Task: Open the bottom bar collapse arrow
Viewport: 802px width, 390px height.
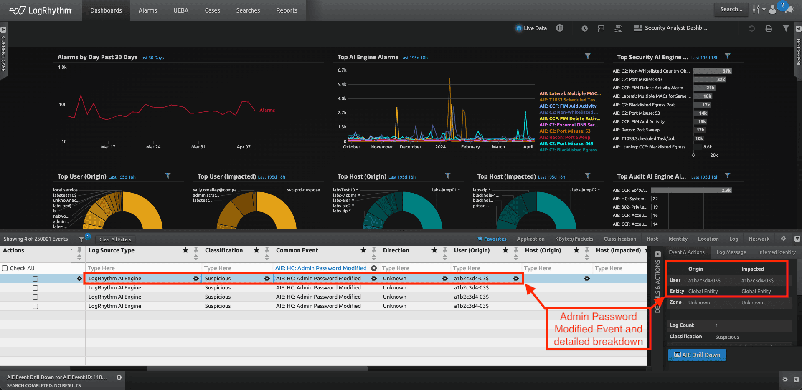Action: (x=796, y=380)
